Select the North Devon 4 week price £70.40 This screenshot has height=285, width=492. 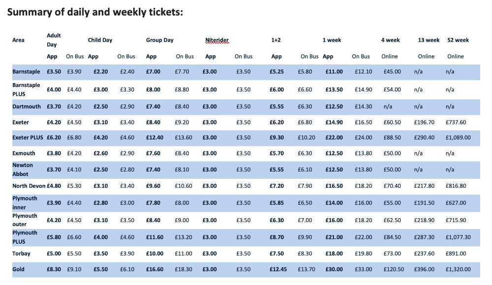[392, 186]
